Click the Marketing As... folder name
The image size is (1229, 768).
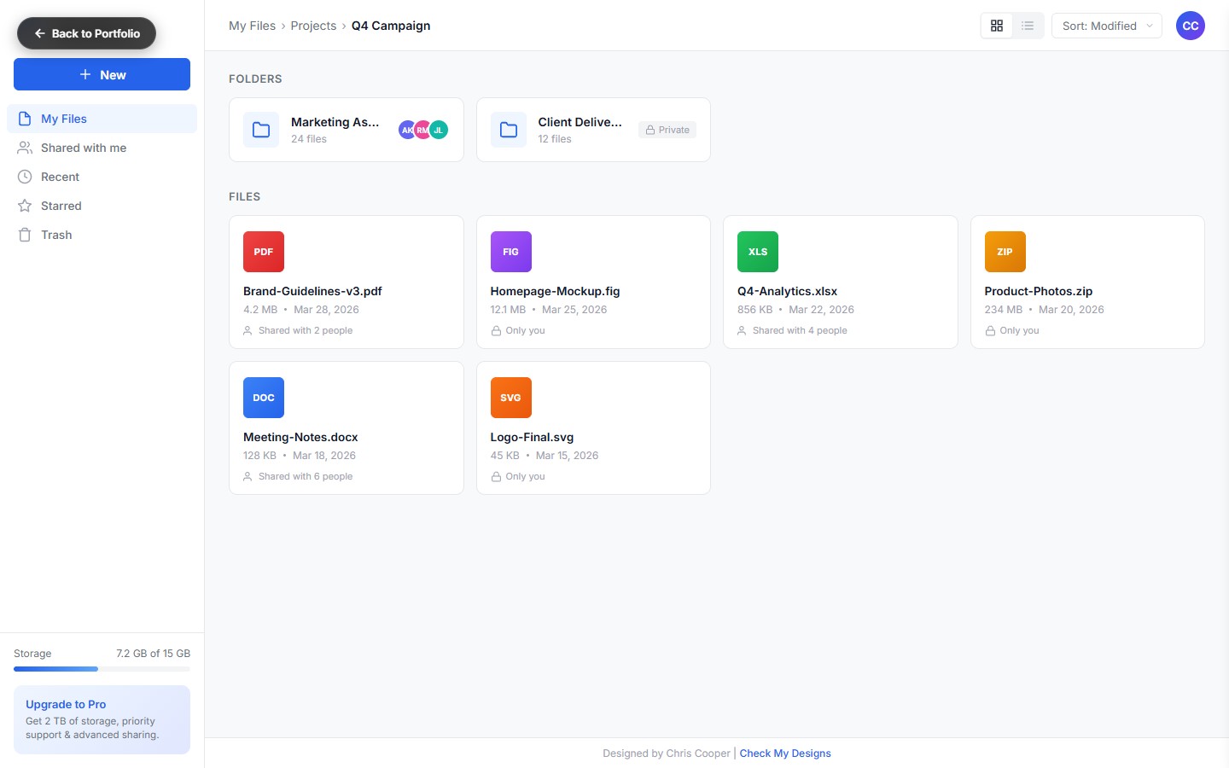[335, 122]
